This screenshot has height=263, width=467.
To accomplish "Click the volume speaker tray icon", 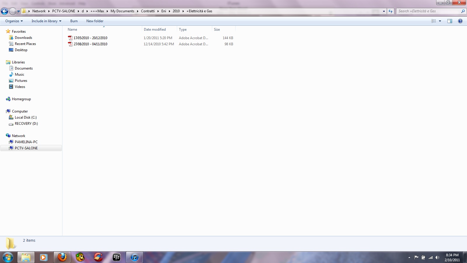I will tap(437, 257).
